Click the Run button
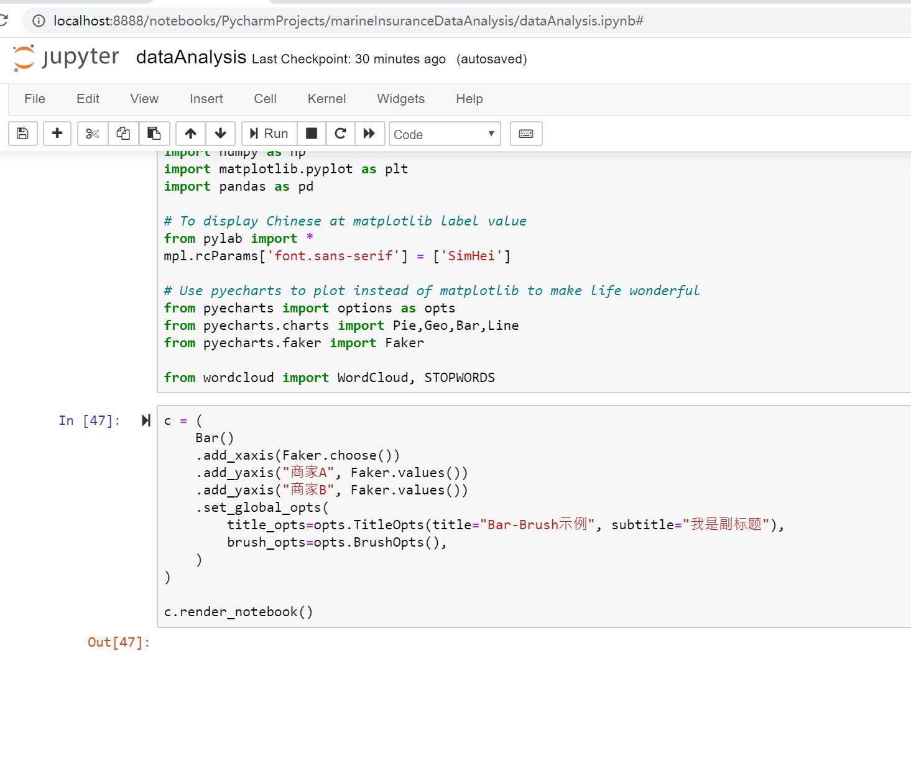Screen dimensions: 911x769 [269, 134]
